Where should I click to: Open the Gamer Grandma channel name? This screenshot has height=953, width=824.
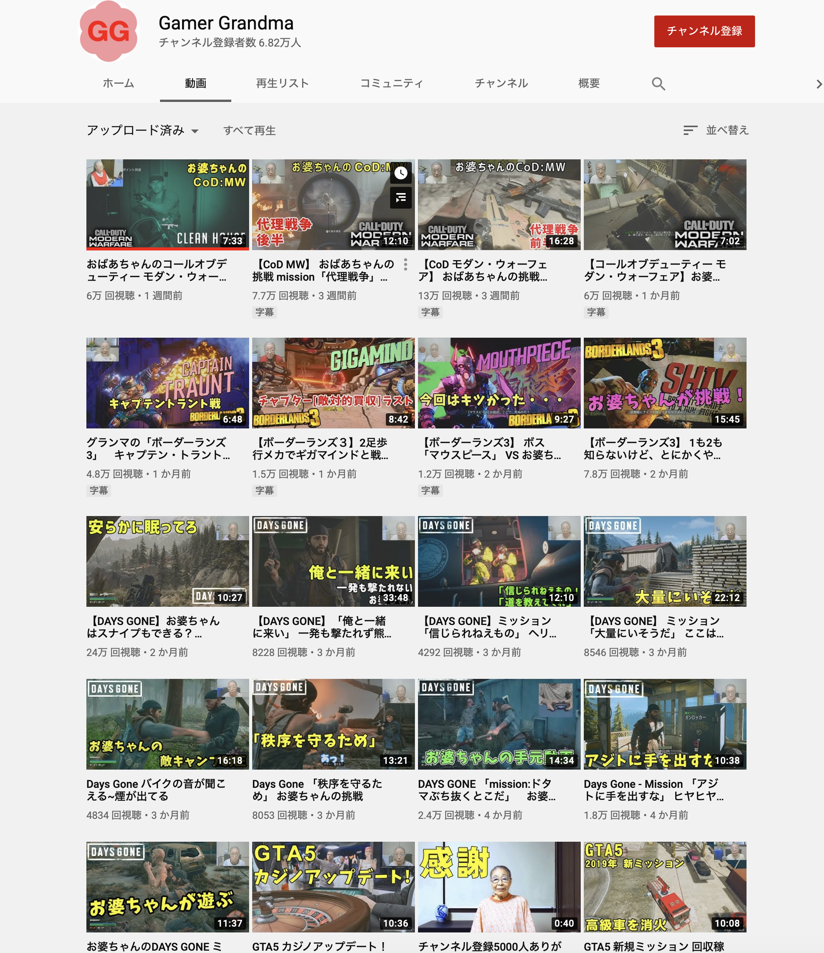(x=226, y=23)
